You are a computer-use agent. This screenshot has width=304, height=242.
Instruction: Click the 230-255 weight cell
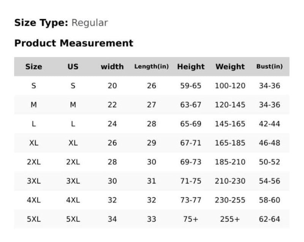pyautogui.click(x=230, y=200)
